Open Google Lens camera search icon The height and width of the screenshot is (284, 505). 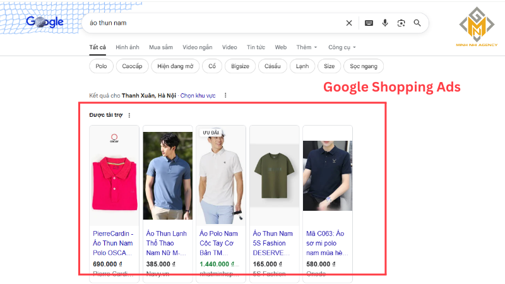[401, 23]
